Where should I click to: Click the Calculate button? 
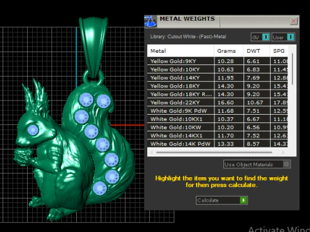(x=222, y=200)
